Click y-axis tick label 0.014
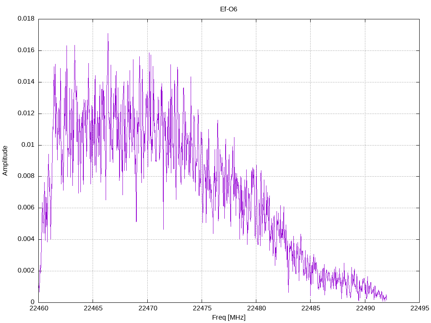The image size is (431, 323). (x=26, y=82)
